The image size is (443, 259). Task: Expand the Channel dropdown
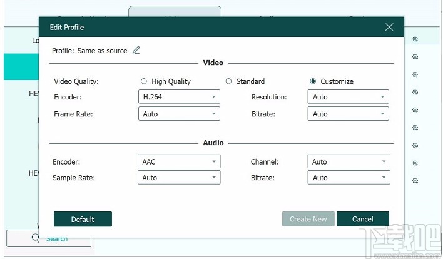tap(349, 161)
